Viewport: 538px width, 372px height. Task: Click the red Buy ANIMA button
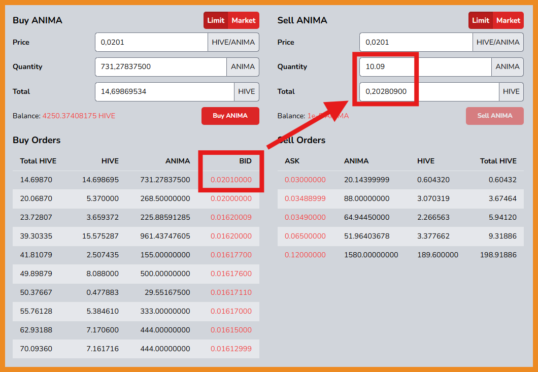tap(230, 116)
